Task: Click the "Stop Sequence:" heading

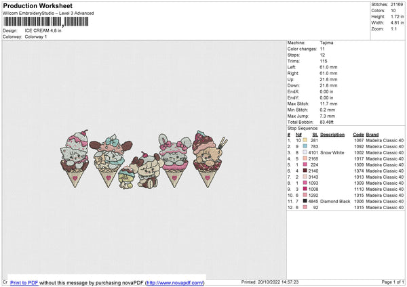Action: (303, 129)
